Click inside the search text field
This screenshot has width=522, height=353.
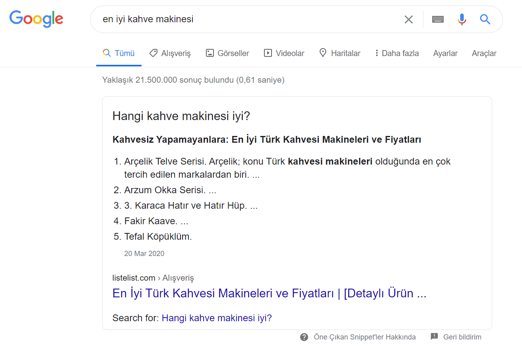[x=246, y=19]
